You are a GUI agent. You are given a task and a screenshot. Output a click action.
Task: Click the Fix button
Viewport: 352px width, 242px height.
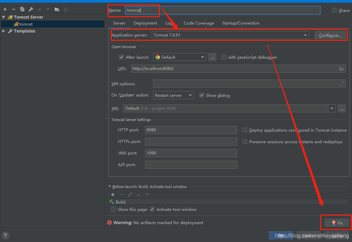click(337, 223)
